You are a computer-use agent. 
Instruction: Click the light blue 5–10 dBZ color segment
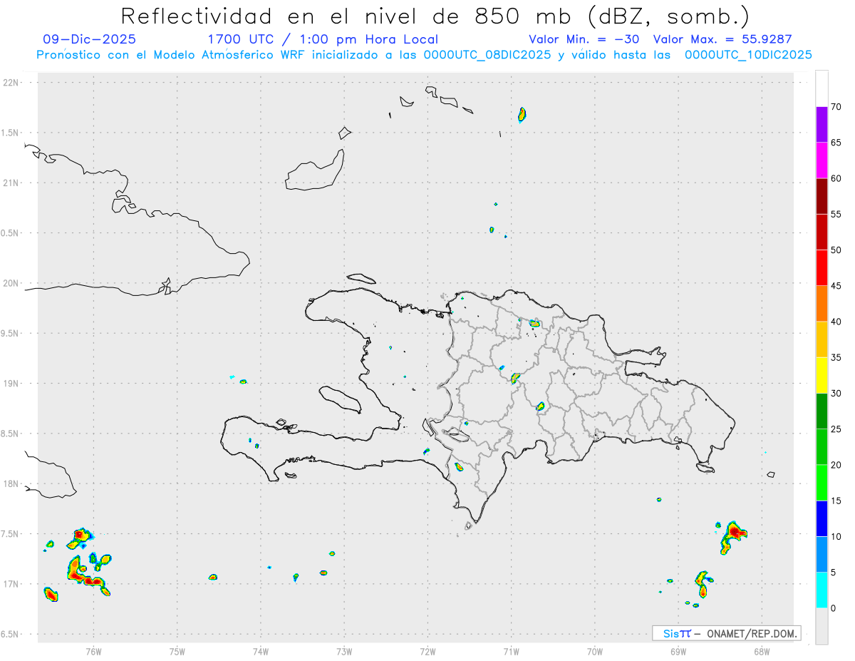tap(822, 555)
